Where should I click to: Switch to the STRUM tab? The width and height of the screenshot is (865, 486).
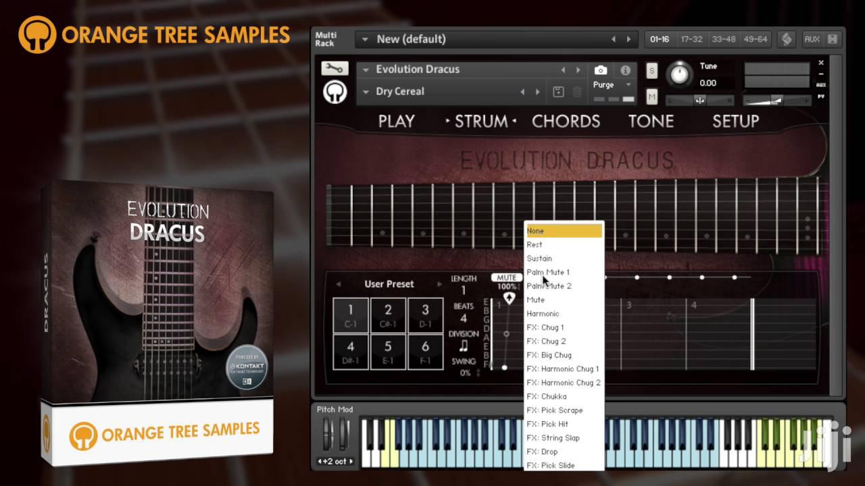(481, 122)
